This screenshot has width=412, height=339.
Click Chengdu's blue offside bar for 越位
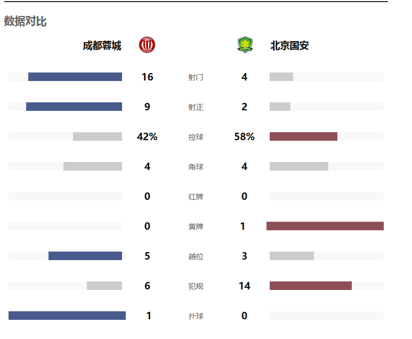pyautogui.click(x=85, y=256)
